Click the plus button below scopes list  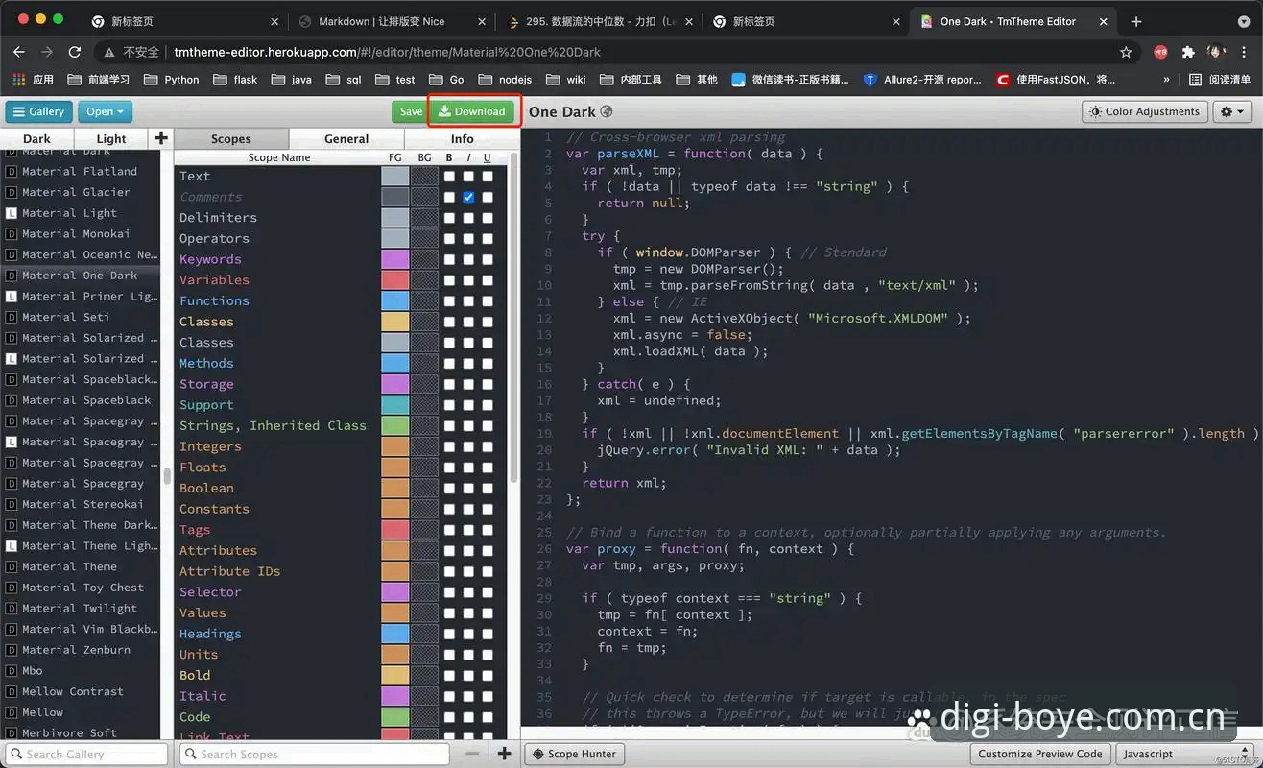point(504,754)
